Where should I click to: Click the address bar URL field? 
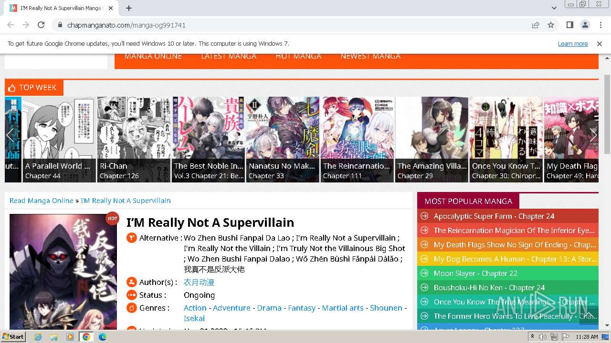pos(296,25)
